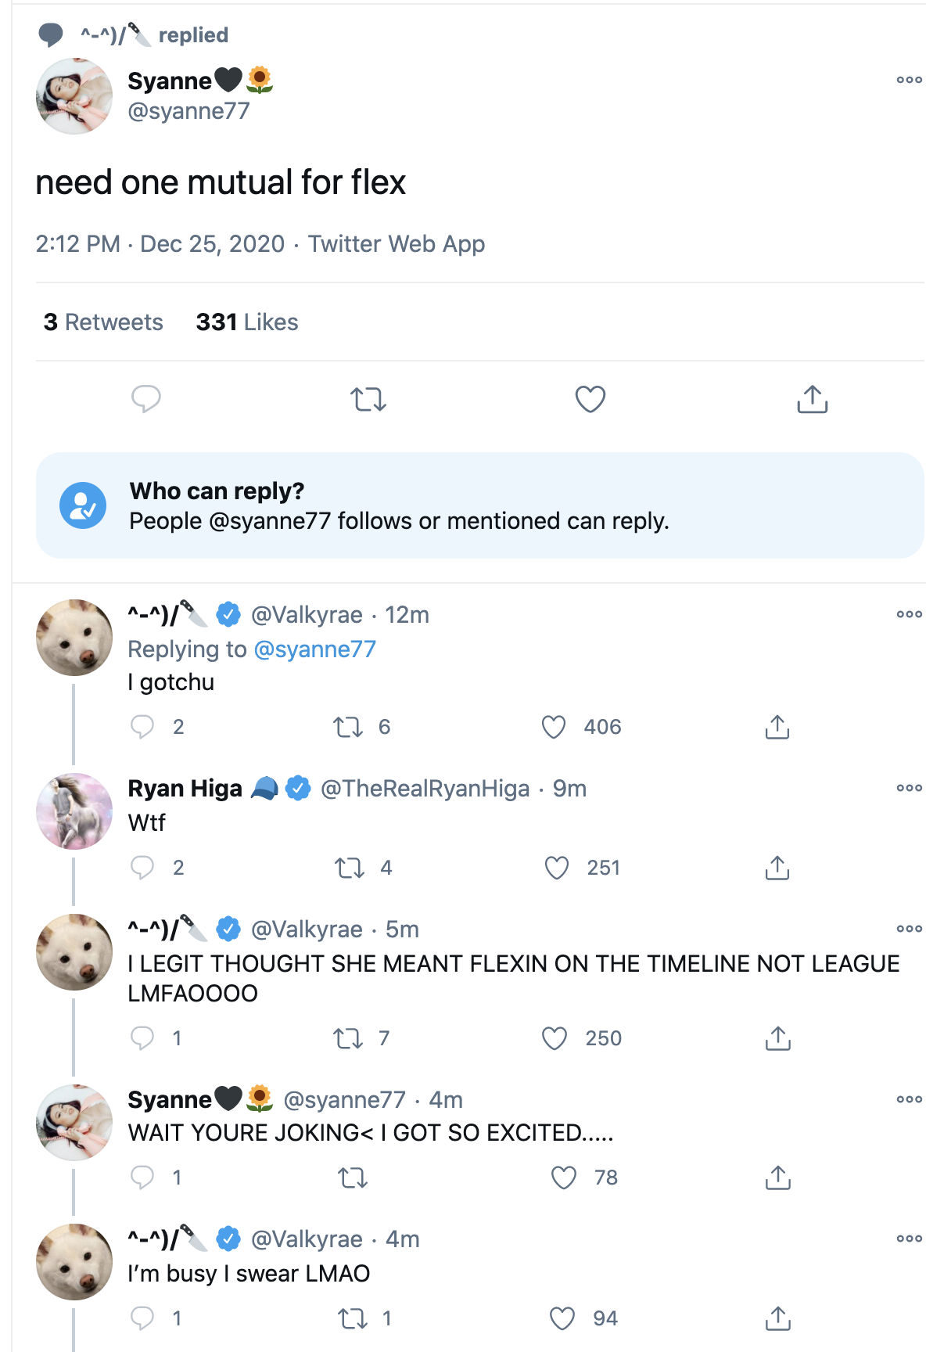The height and width of the screenshot is (1352, 926).
Task: Open more options for Syanne's main tweet
Action: pos(909,80)
